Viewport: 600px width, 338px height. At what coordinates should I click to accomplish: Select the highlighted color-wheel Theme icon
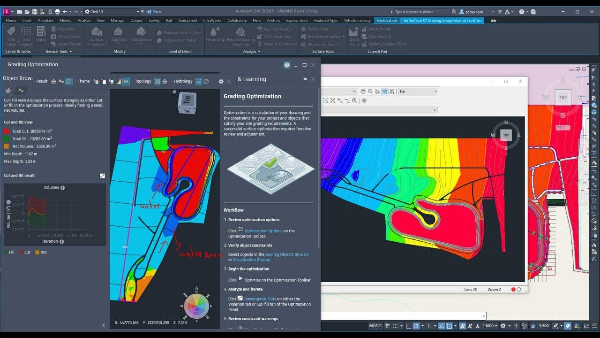click(126, 81)
